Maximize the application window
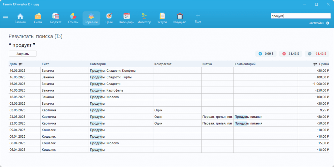This screenshot has height=167, width=334. coord(316,4)
